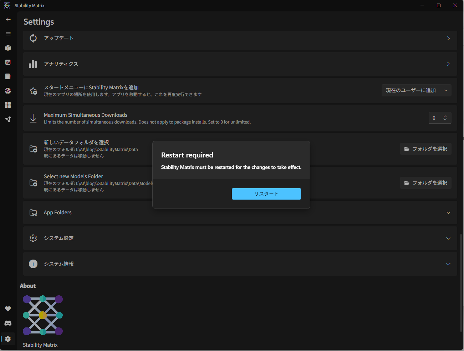The image size is (464, 351).
Task: Expand the App Folders section
Action: pyautogui.click(x=448, y=213)
